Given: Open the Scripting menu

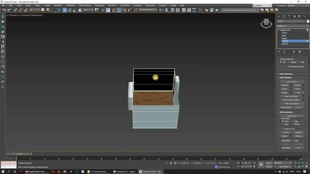Looking at the screenshot, I should pyautogui.click(x=137, y=5).
